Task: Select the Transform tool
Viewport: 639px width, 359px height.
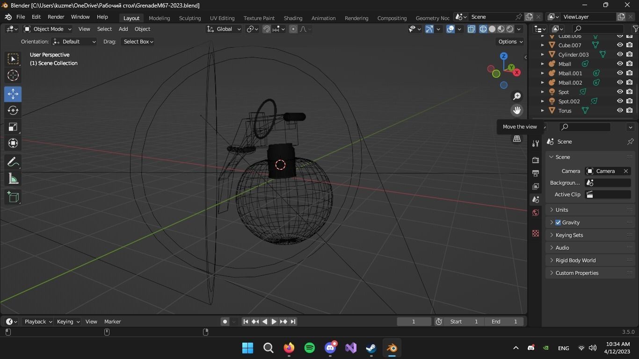Action: point(13,143)
